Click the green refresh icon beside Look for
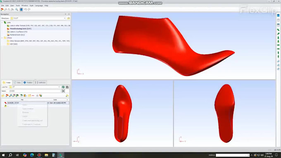Image resolution: width=281 pixels, height=158 pixels. click(63, 87)
